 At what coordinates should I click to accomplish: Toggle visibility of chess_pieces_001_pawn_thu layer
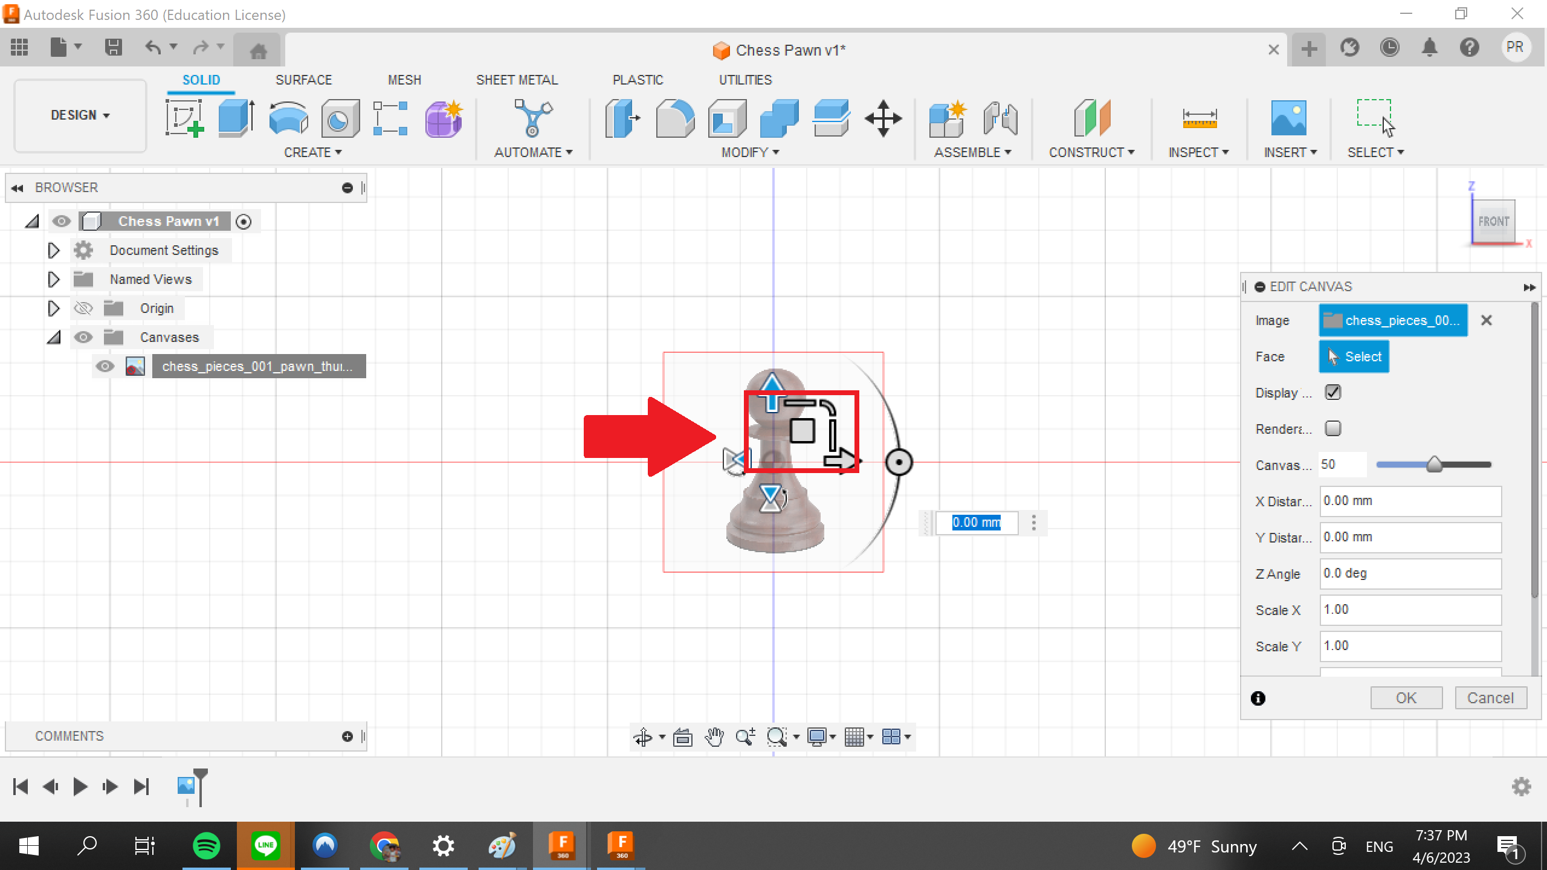104,367
